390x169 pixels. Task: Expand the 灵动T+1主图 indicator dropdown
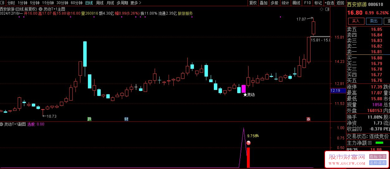coord(40,8)
